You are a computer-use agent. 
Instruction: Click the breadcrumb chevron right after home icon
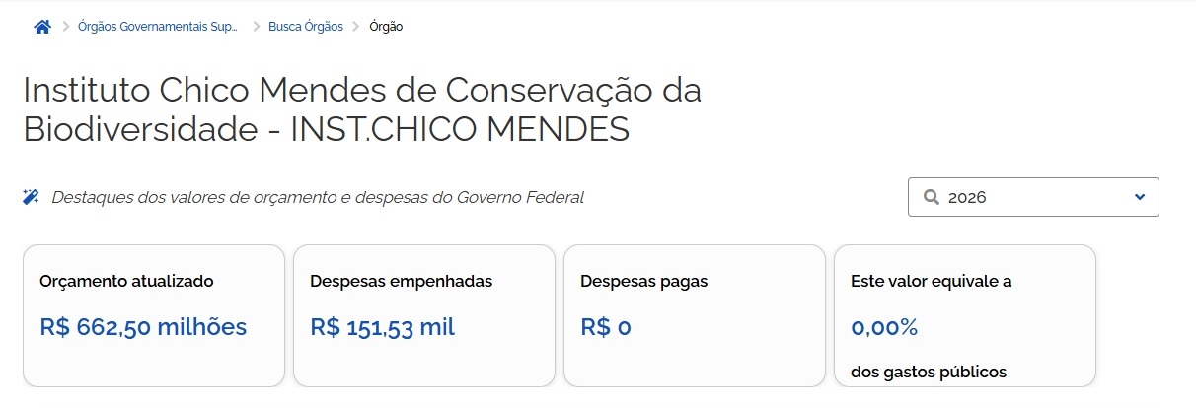point(66,27)
